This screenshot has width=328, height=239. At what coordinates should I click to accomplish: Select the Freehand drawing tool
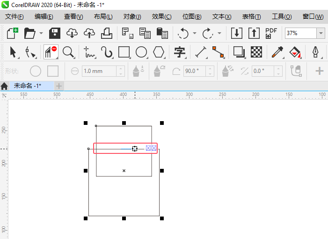pos(89,52)
